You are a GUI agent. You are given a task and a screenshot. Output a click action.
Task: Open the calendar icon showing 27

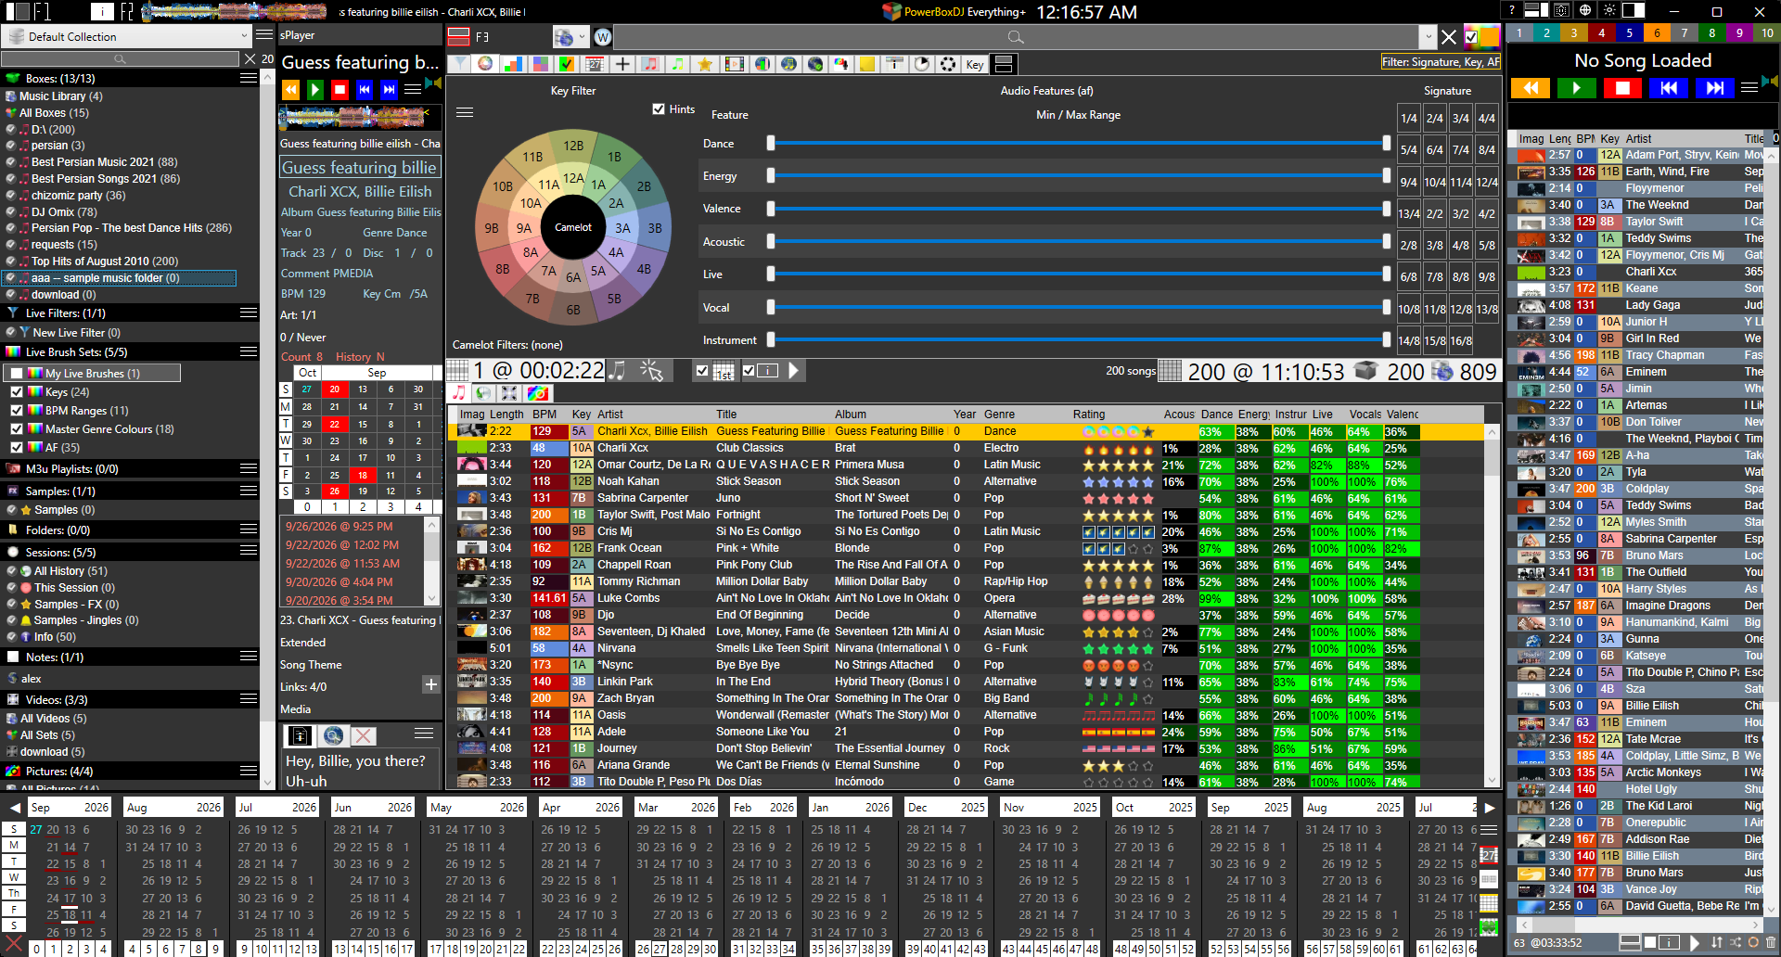[595, 64]
